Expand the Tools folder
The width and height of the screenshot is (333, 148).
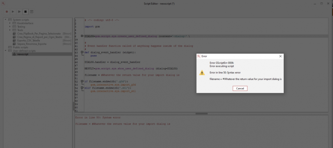[x=10, y=30]
